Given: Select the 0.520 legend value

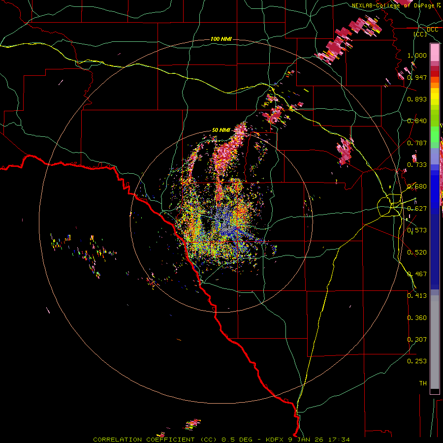Looking at the screenshot, I should pos(417,253).
